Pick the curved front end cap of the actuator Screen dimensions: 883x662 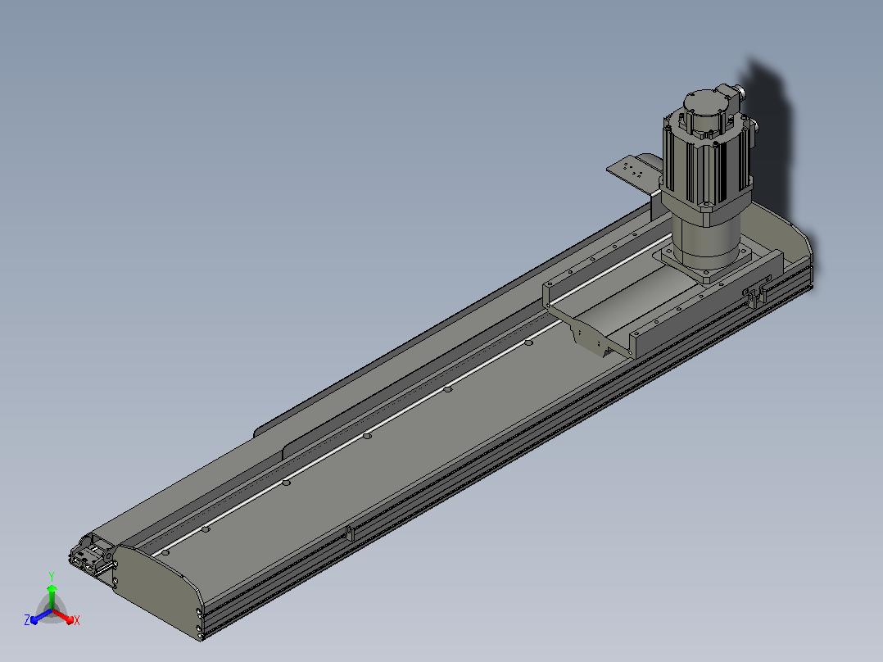159,591
